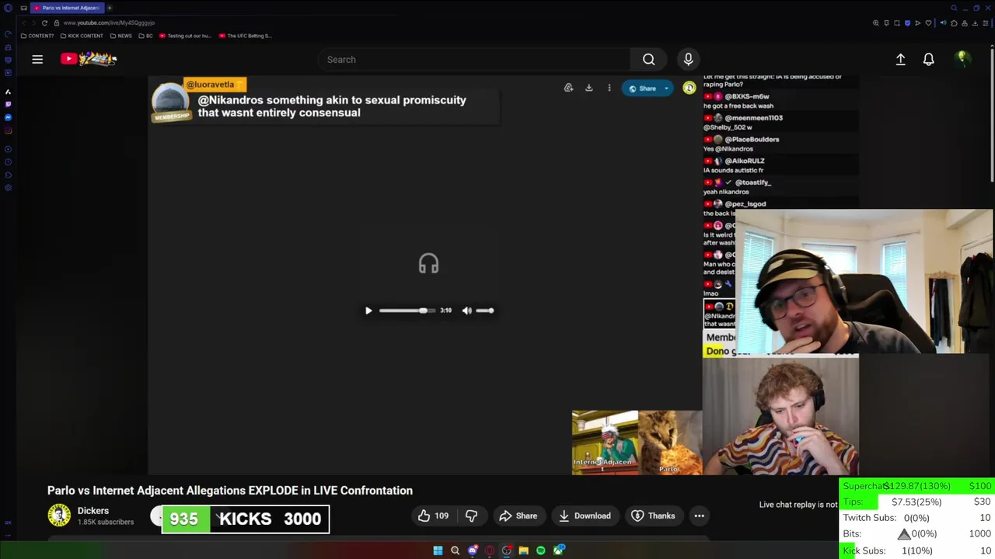Open the NEWS bookmarks folder
Screen dimensions: 995x559
coord(120,36)
